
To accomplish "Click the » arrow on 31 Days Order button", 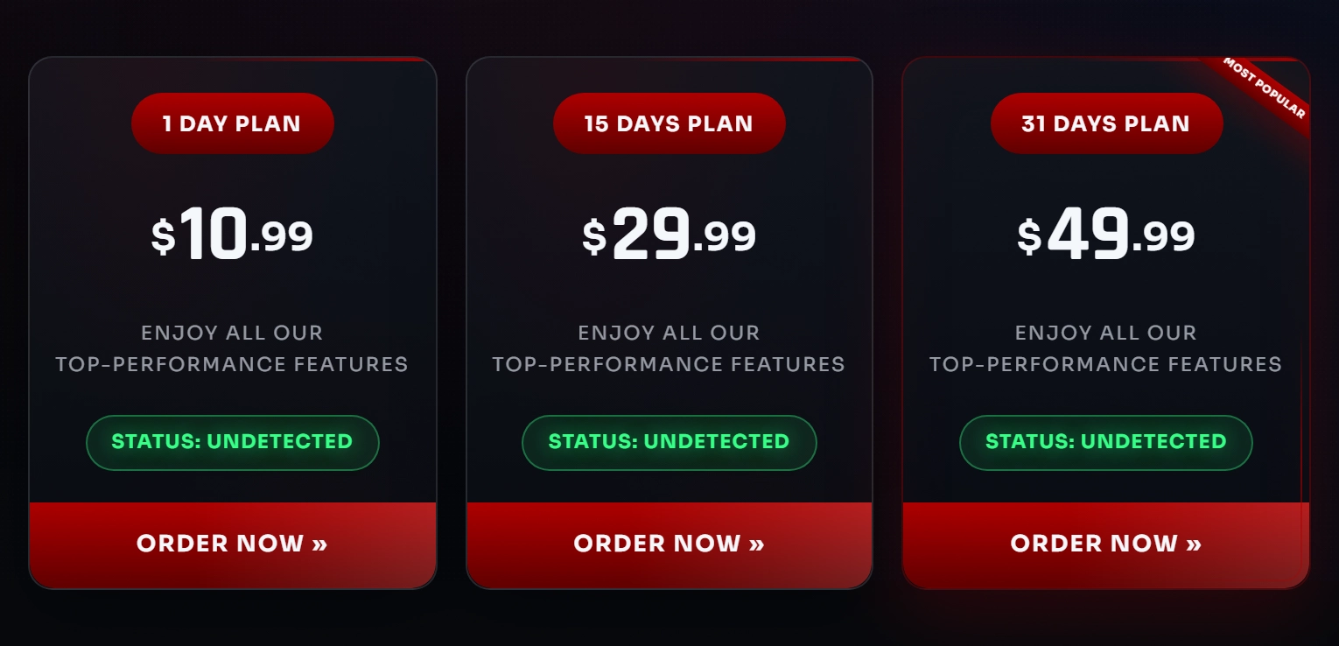I will [1193, 544].
